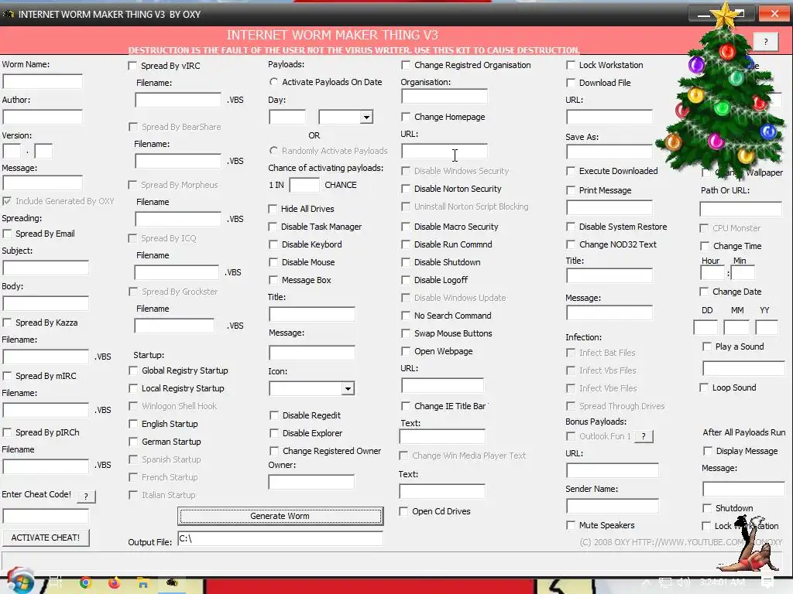Launch Google Chrome from the taskbar
The image size is (793, 594).
pyautogui.click(x=85, y=582)
